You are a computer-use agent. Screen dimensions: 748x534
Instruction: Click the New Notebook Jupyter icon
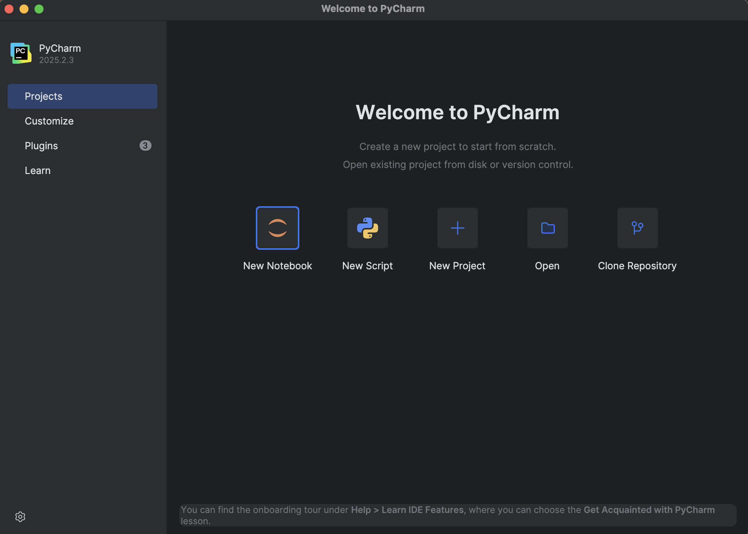tap(278, 228)
